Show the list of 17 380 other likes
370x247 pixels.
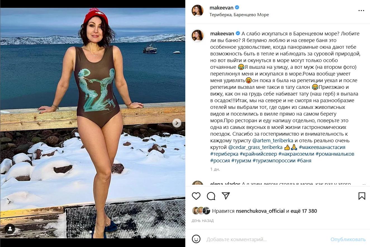(304, 211)
